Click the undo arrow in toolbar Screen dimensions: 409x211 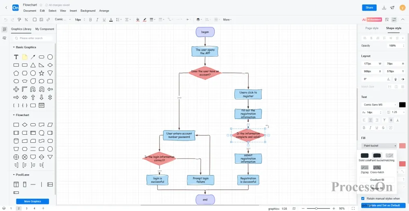[6, 20]
